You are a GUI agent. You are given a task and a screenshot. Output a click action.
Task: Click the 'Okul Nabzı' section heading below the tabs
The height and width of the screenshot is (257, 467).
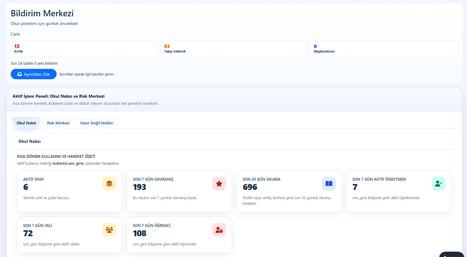point(30,141)
